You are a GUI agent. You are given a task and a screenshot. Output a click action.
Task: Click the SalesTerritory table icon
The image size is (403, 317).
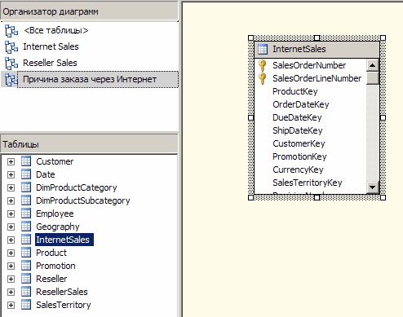click(x=26, y=305)
